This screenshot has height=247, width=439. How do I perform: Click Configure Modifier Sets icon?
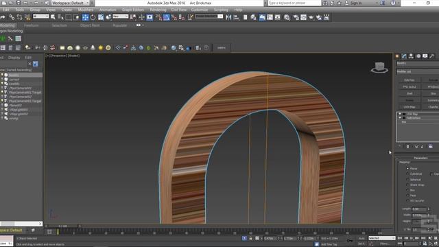click(431, 146)
